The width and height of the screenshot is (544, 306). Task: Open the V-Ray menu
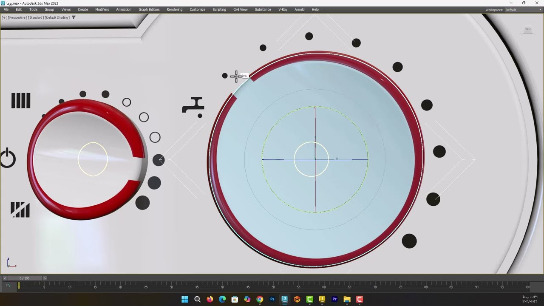coord(283,9)
